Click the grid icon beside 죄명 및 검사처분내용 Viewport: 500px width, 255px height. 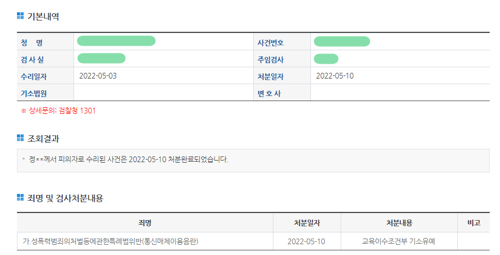[x=21, y=198]
